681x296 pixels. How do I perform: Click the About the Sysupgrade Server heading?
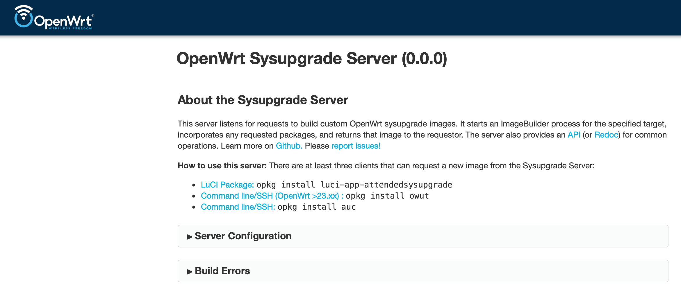pyautogui.click(x=263, y=100)
